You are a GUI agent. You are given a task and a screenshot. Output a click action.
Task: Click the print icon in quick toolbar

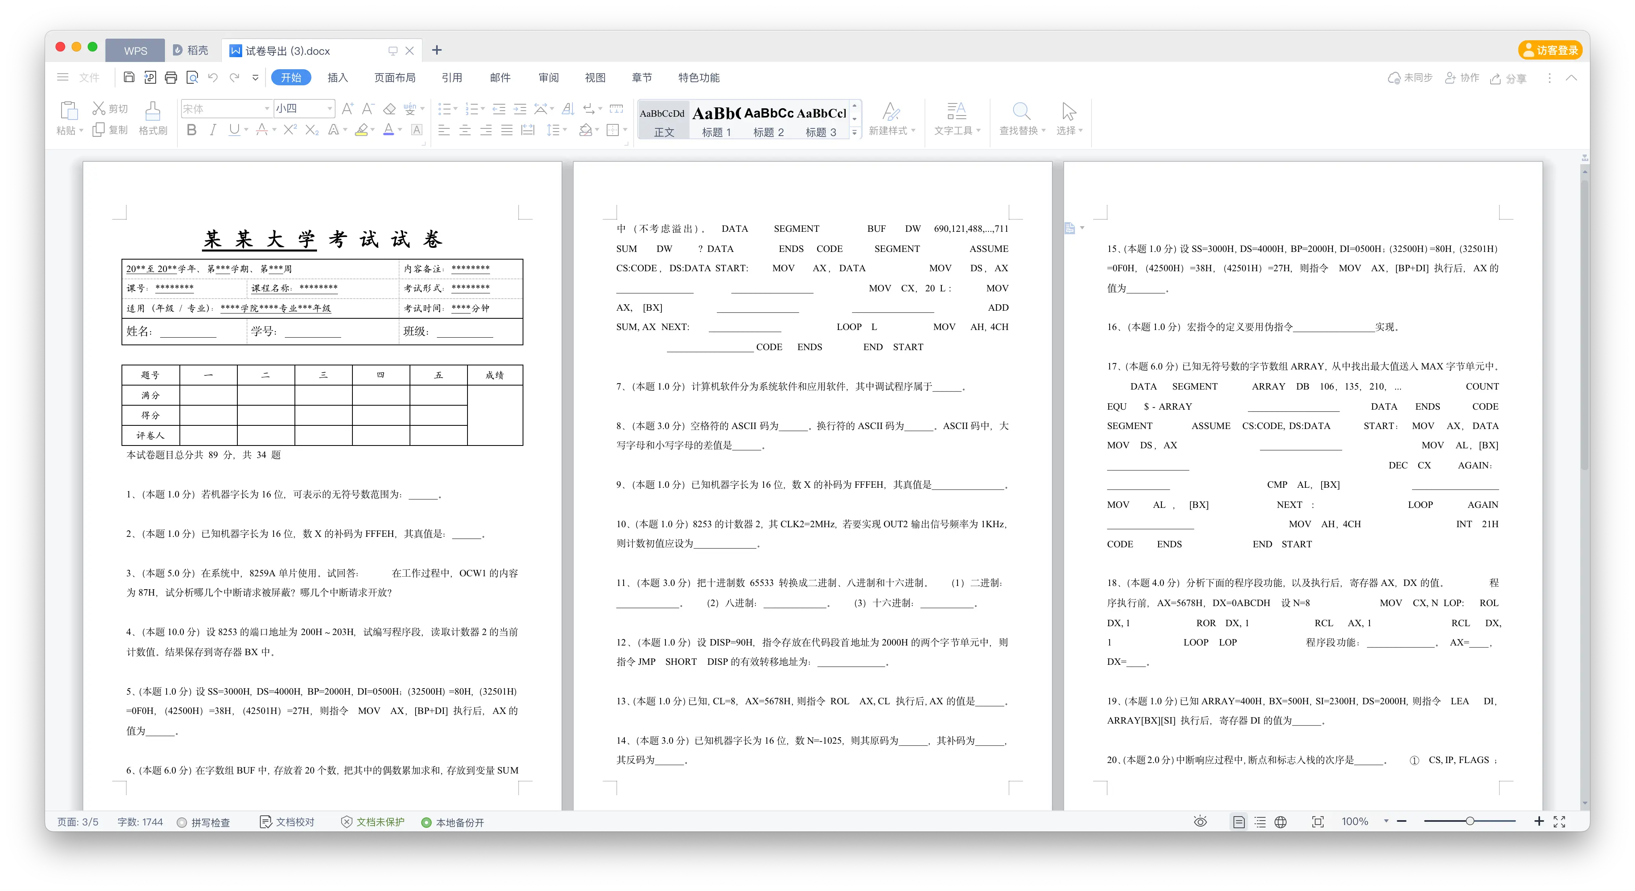point(171,78)
